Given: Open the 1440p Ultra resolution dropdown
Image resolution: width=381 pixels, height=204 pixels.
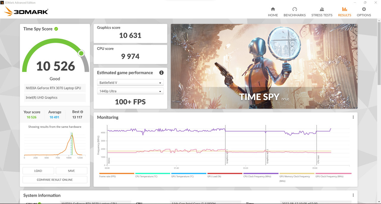Looking at the screenshot, I should click(x=130, y=91).
